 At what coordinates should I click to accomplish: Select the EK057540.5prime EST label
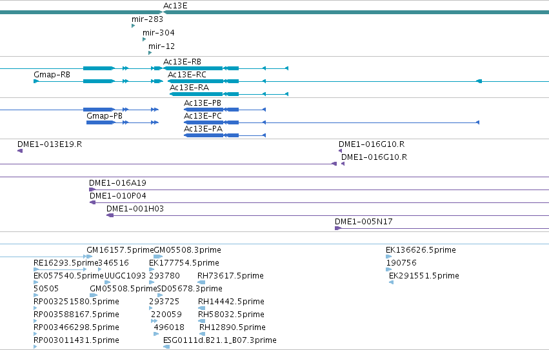[x=69, y=276]
